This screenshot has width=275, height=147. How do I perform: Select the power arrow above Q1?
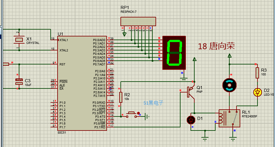coord(194,59)
